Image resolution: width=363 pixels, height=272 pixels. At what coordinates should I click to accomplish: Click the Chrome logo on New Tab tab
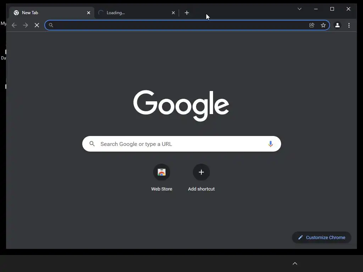[x=16, y=13]
